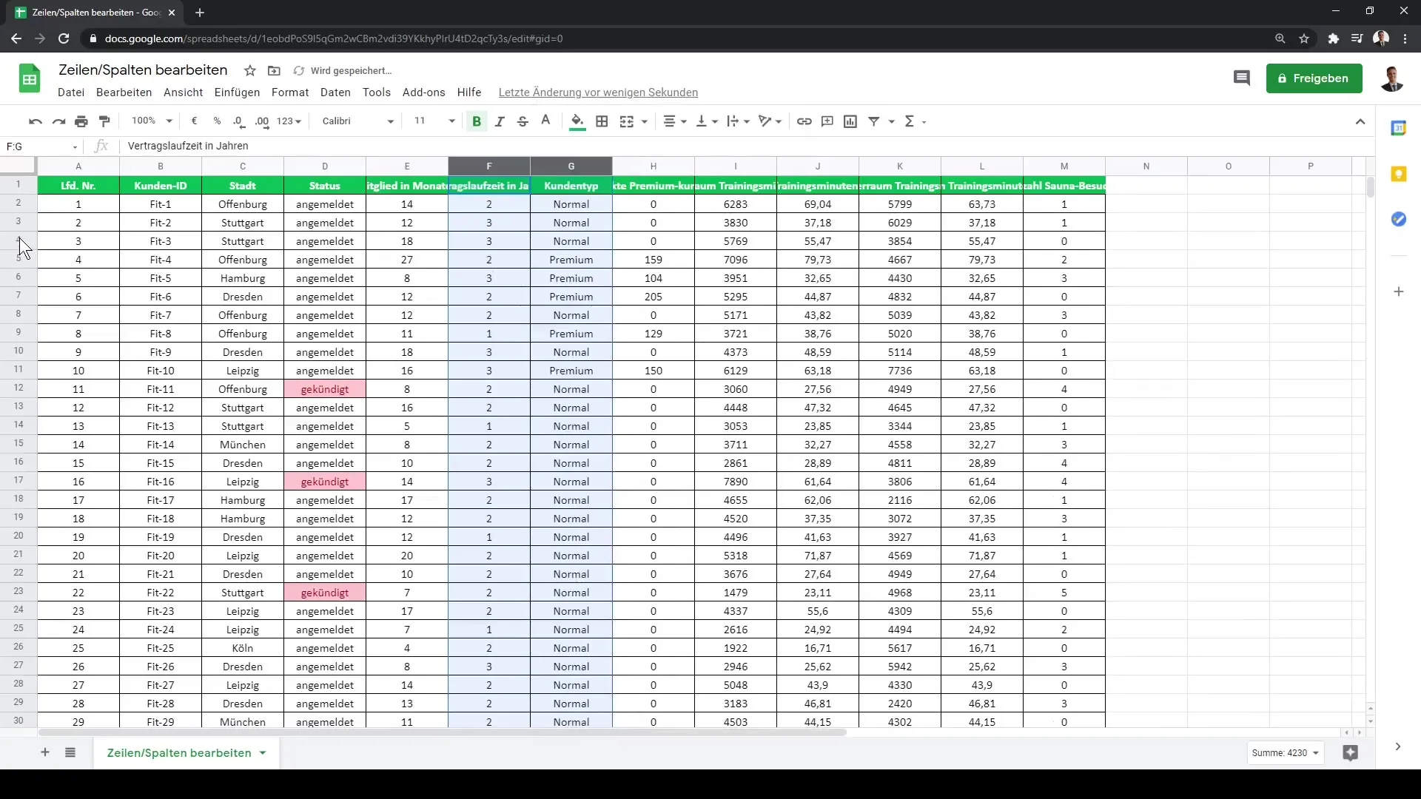Insert a chart icon
Screen dimensions: 1421x799
850,121
